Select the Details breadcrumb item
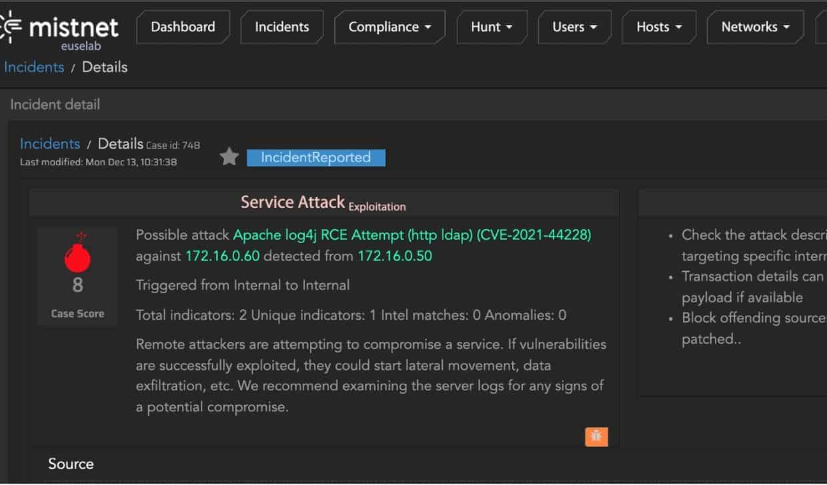Screen dimensions: 827x485 pyautogui.click(x=121, y=143)
